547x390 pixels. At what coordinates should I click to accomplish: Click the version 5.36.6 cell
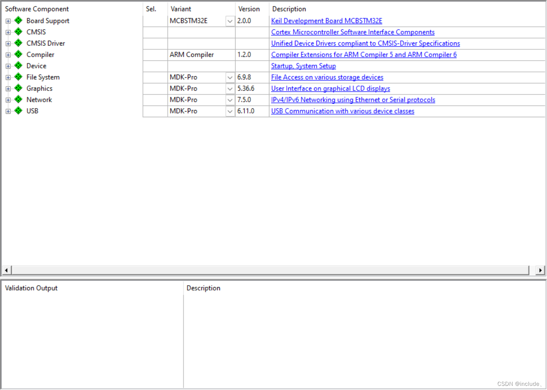pyautogui.click(x=252, y=88)
